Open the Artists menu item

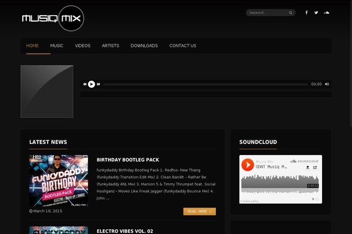[110, 46]
